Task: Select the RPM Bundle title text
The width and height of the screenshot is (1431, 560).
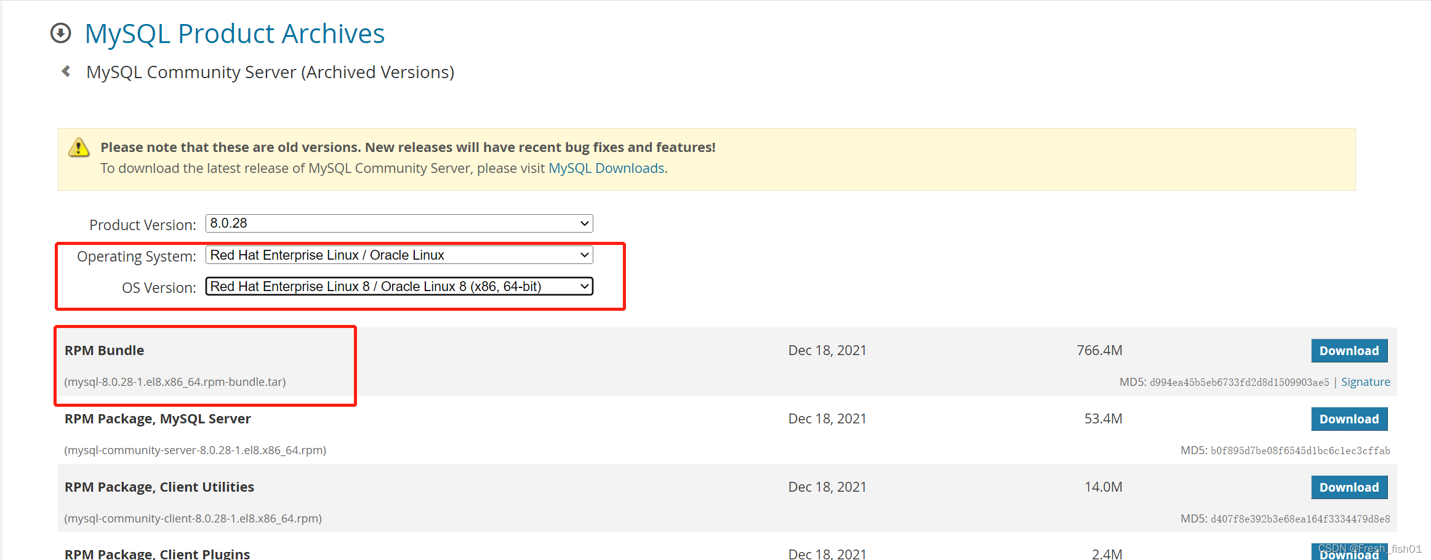Action: 104,350
